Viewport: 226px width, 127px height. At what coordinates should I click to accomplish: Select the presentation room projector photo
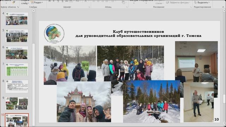click(196, 62)
